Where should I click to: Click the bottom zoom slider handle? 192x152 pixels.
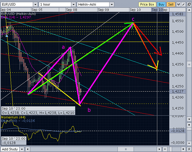pos(171,149)
